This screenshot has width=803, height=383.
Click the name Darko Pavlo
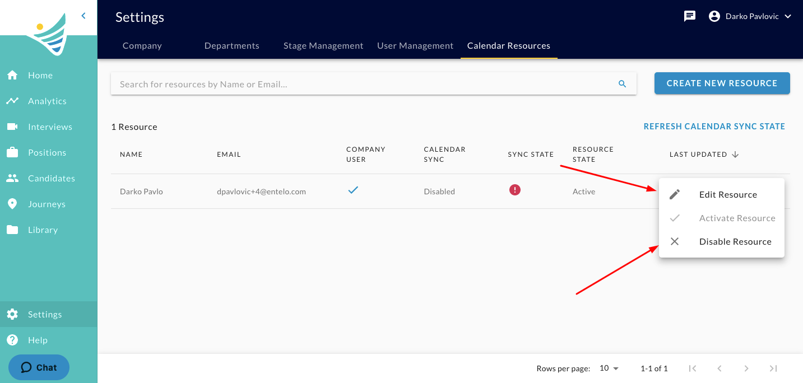(141, 191)
